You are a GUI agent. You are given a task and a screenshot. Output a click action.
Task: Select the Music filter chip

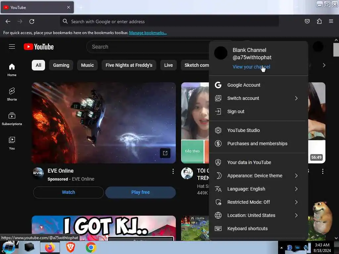coord(87,65)
